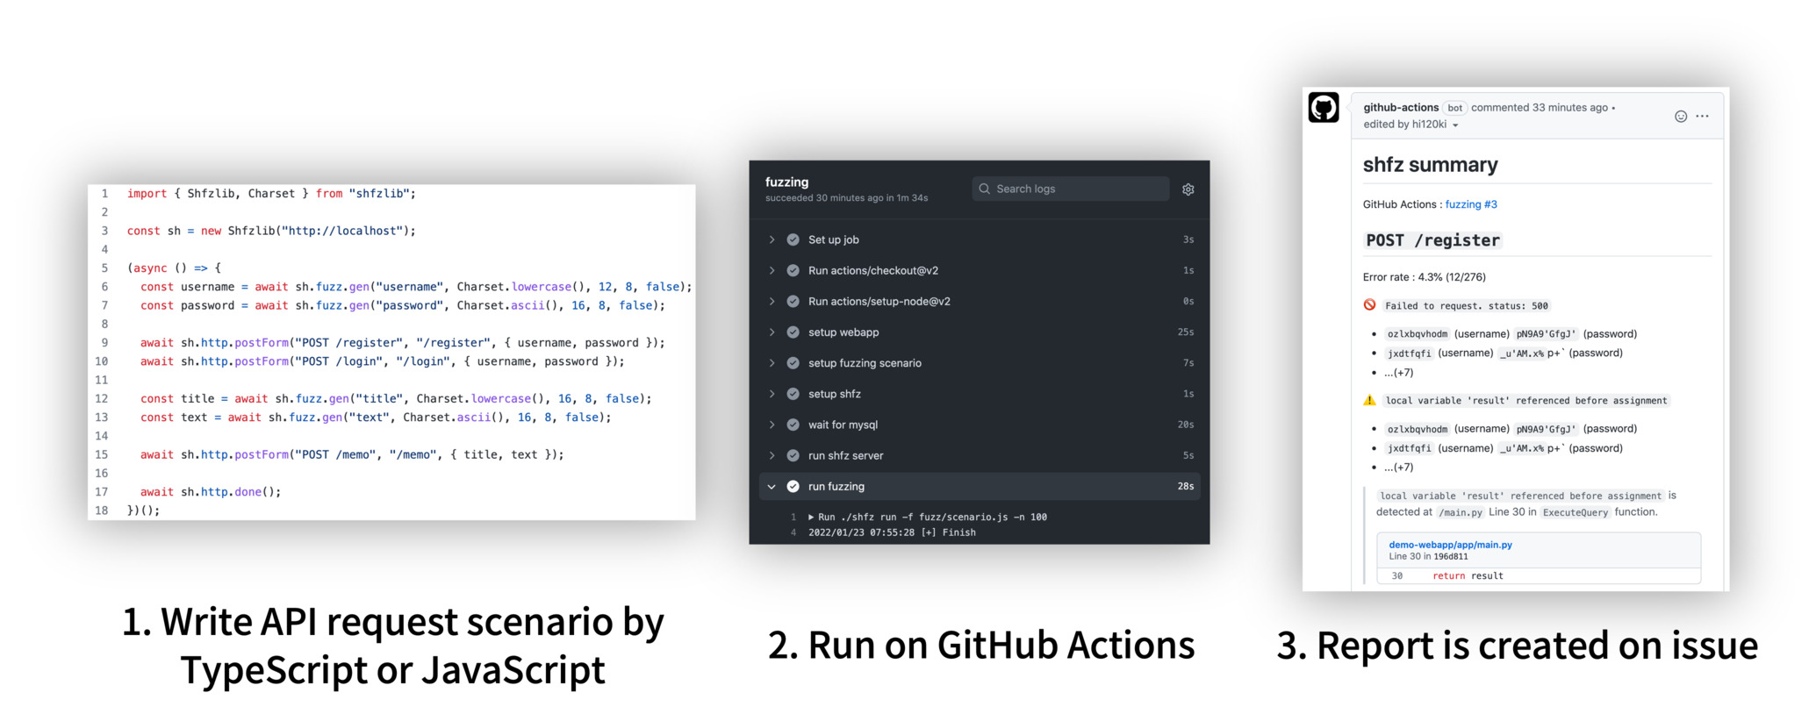Click the 2022/01/23 07:55:28 [+] Finish log line
Viewport: 1816px width, 714px height.
click(x=892, y=532)
